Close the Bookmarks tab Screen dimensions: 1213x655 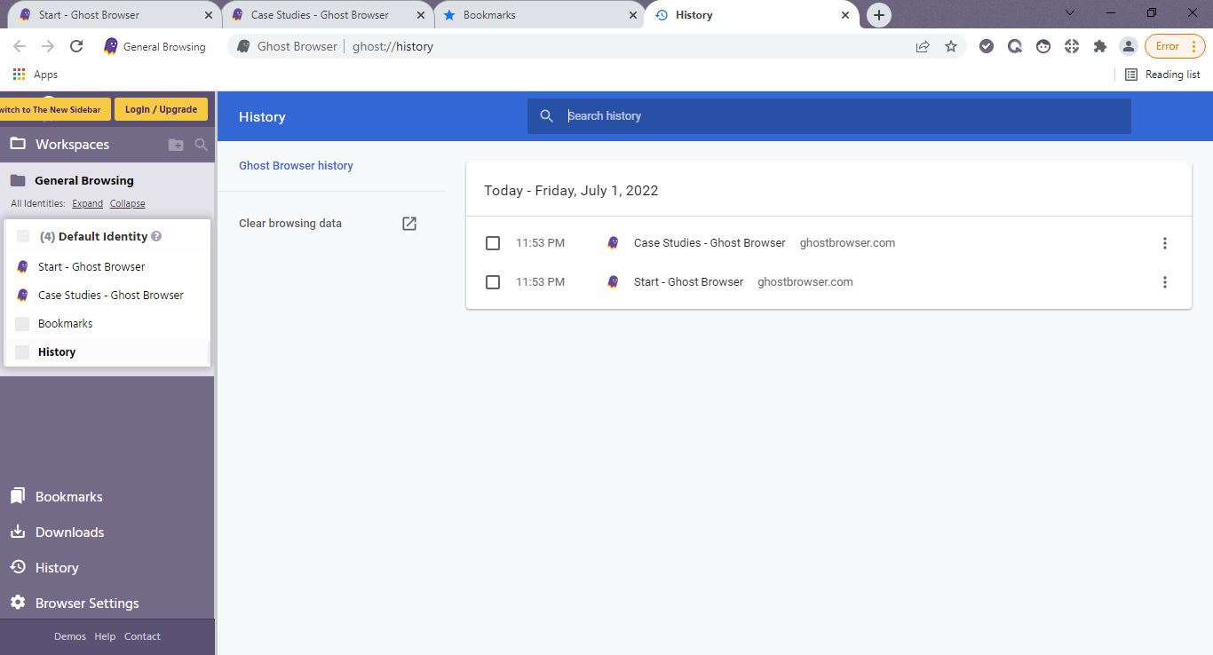633,15
